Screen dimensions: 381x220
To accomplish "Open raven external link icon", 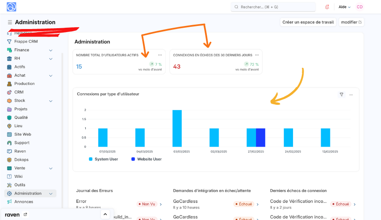I will click(x=25, y=214).
